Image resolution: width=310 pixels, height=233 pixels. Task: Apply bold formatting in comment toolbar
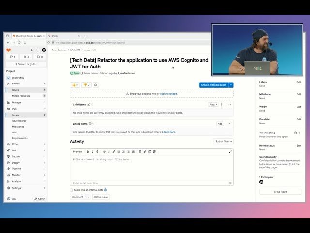coord(88,152)
